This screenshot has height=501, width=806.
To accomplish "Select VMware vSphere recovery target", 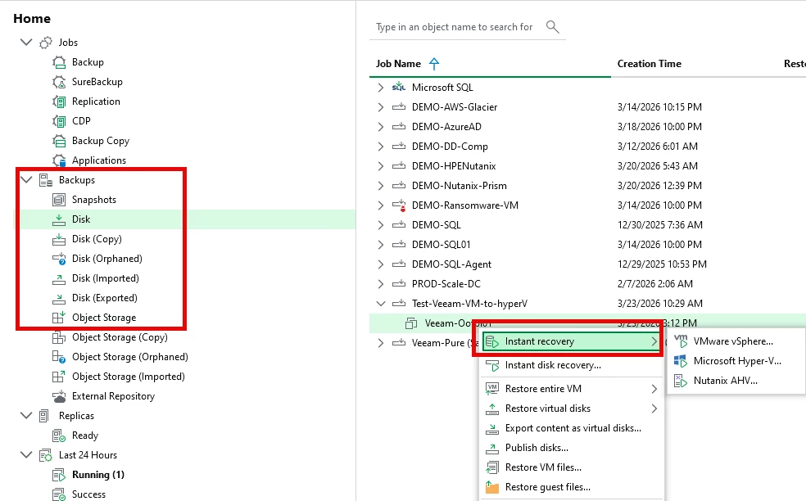I will [x=736, y=341].
